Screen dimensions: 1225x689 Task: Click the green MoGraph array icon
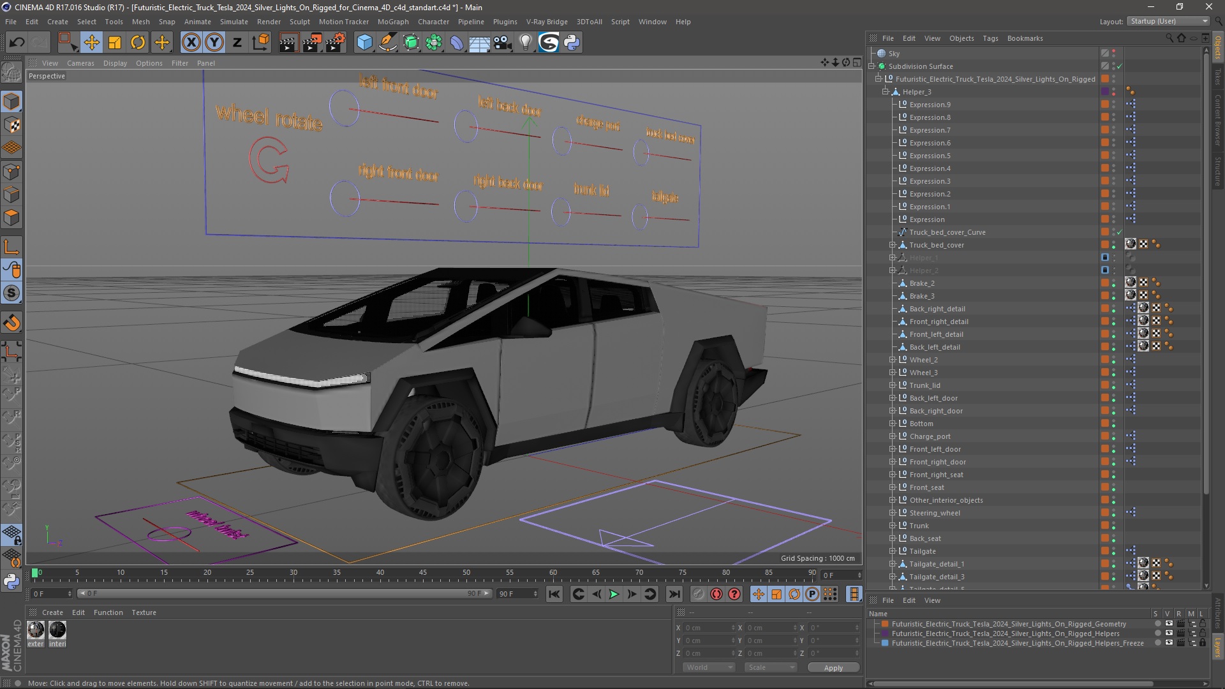coord(434,43)
